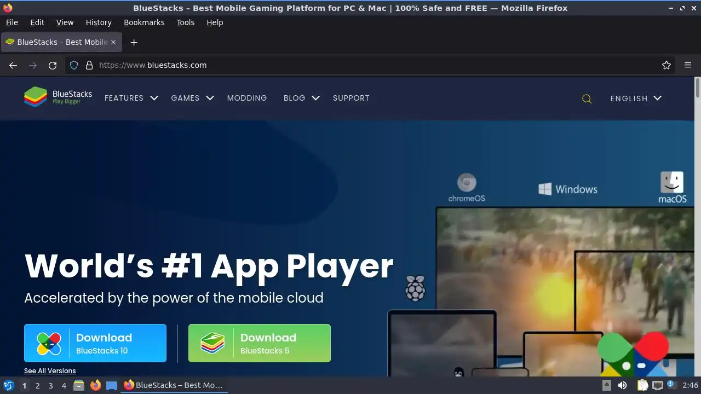The height and width of the screenshot is (394, 701).
Task: Click the World's #1 App Player heading
Action: 209,266
